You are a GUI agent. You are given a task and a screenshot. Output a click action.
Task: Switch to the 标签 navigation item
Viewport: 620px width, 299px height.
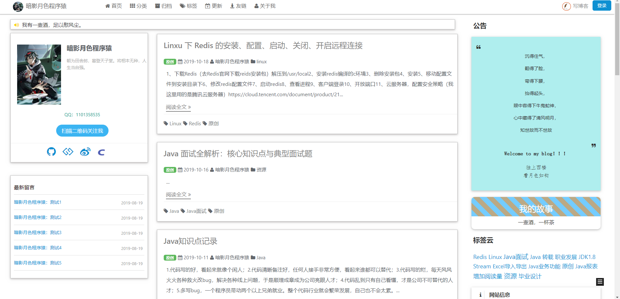click(188, 6)
